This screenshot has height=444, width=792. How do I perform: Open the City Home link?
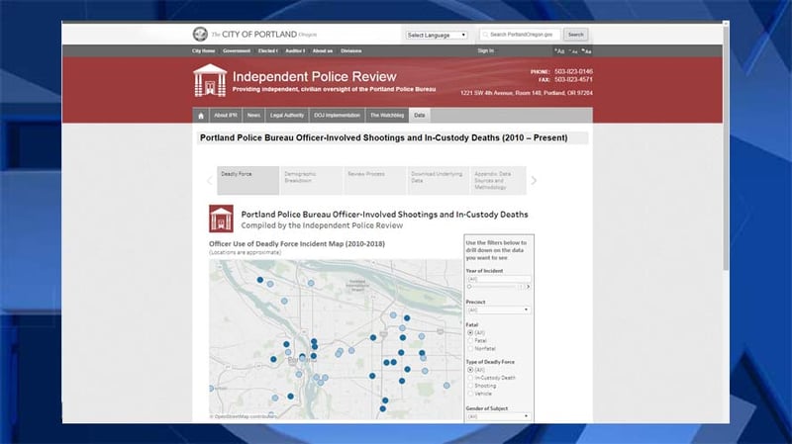click(x=203, y=51)
